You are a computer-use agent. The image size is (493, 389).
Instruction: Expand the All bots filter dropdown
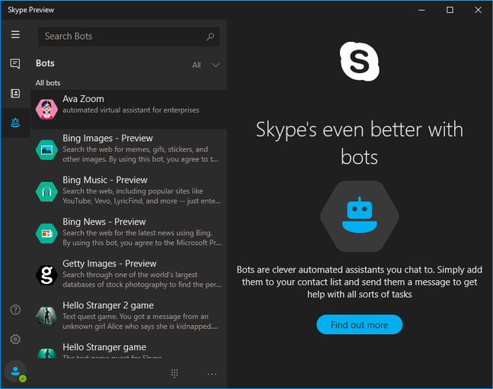[x=215, y=65]
